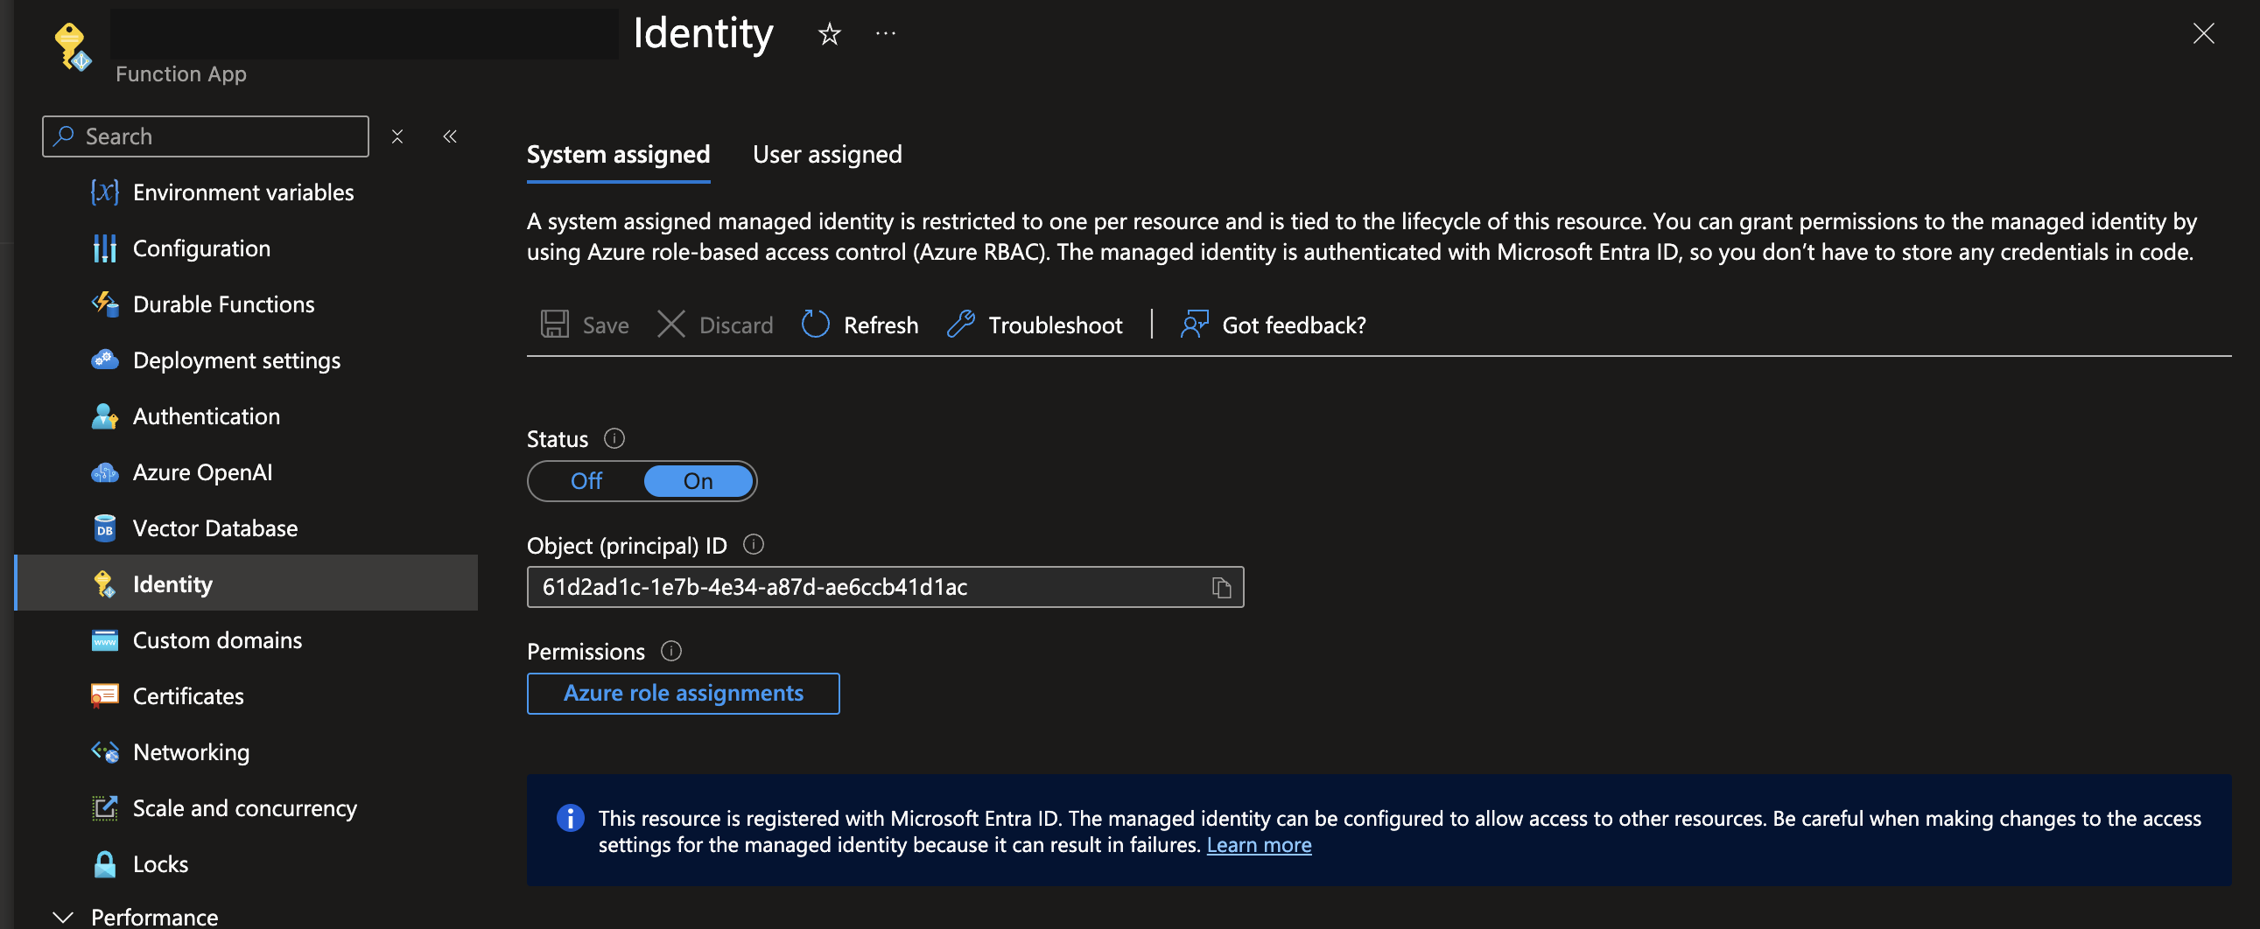The height and width of the screenshot is (929, 2260).
Task: Open the Troubleshoot tool
Action: [1035, 325]
